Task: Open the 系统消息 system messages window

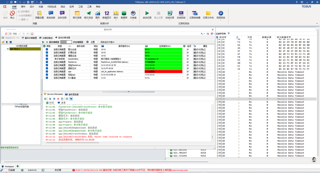Action: coord(51,15)
